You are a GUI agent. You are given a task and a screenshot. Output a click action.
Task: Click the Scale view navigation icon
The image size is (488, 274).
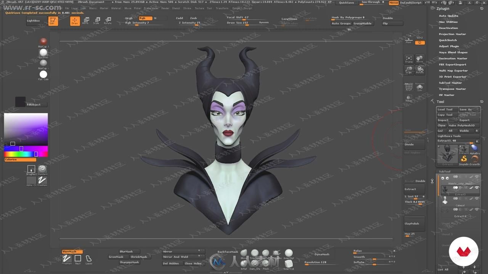(x=409, y=70)
